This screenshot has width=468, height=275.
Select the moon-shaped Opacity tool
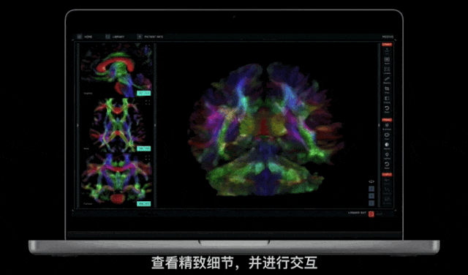pyautogui.click(x=387, y=145)
